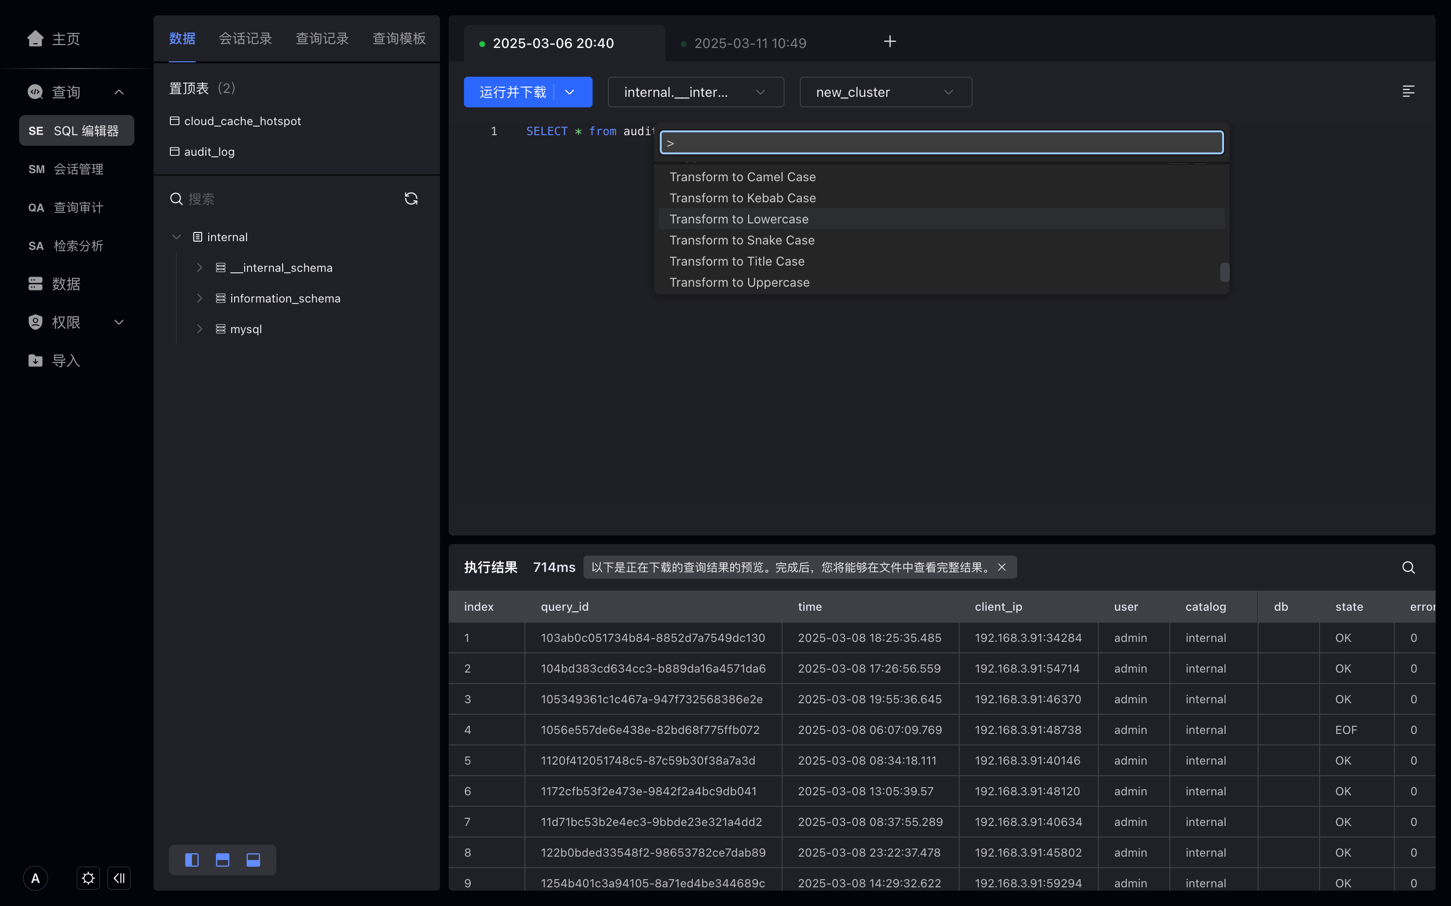Viewport: 1451px width, 906px height.
Task: Click the state column header
Action: tap(1357, 606)
